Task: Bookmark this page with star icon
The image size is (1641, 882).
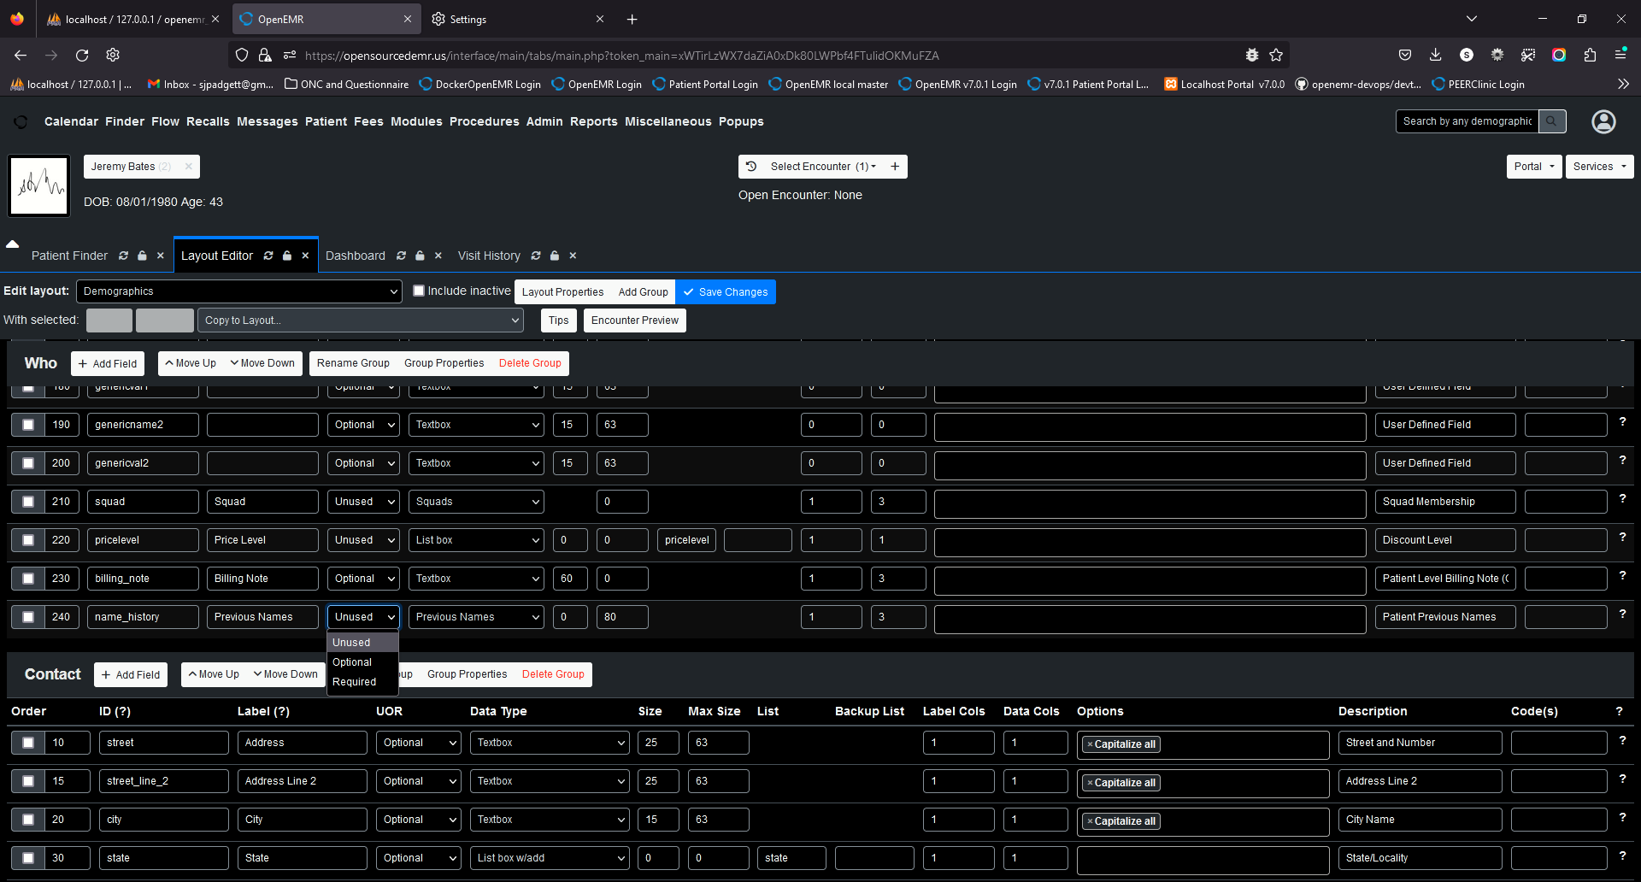Action: pos(1276,55)
